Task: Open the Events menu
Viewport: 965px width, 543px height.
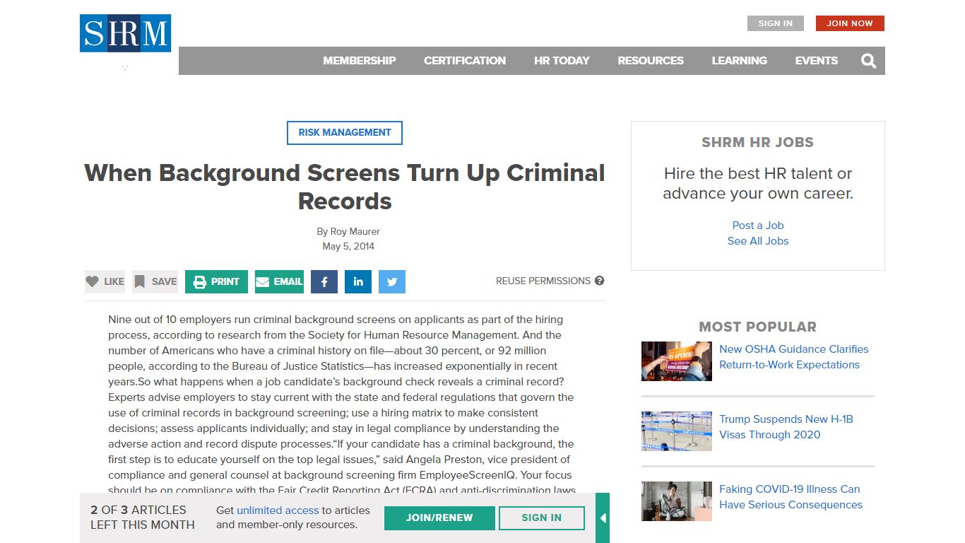Action: coord(816,61)
